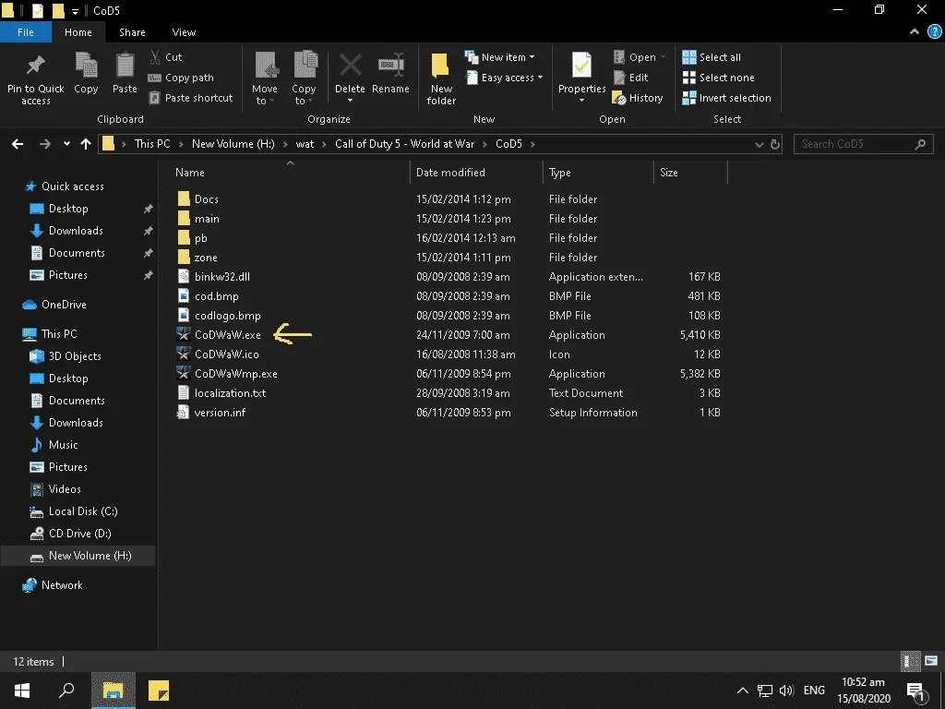The width and height of the screenshot is (945, 709).
Task: Go up one folder level arrow
Action: 86,144
